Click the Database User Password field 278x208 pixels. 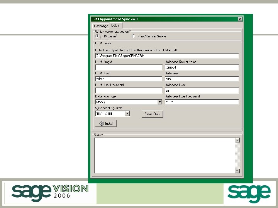(x=202, y=102)
